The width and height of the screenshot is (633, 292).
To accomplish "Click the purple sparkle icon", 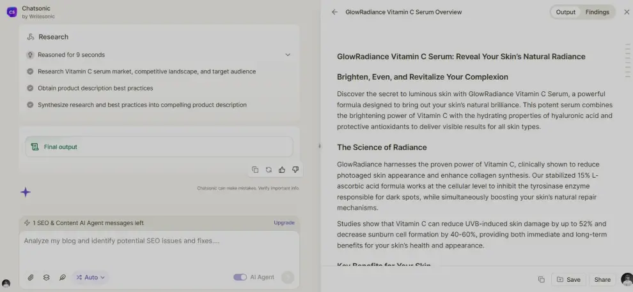I will [x=26, y=192].
